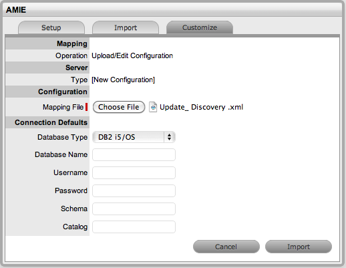Screen dimensions: 346x268
Task: Click the Mapping File label
Action: [63, 107]
